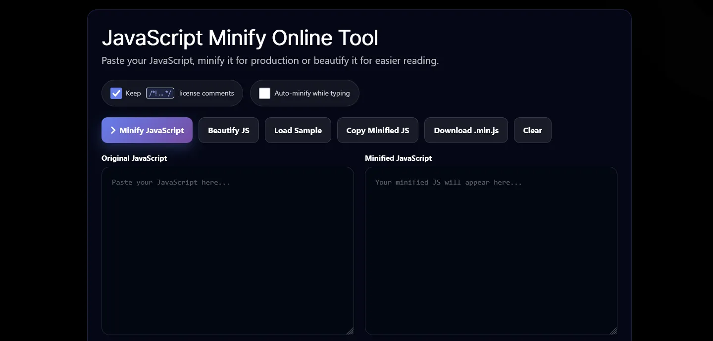Click the /*! ... */ license badge
Viewport: 713px width, 341px height.
tap(160, 93)
